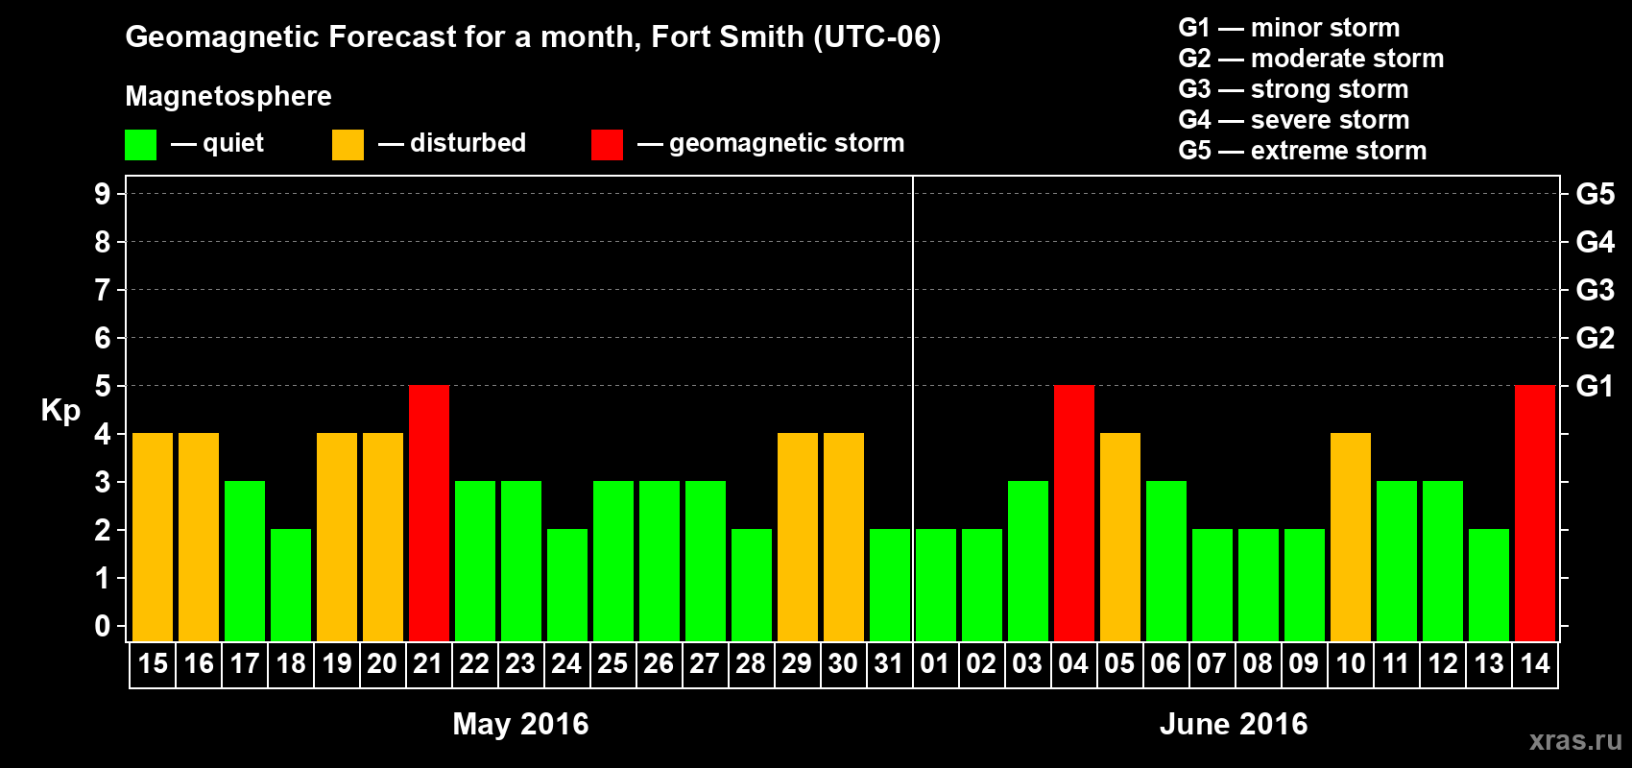Click the orange bar for May 30

tap(844, 538)
